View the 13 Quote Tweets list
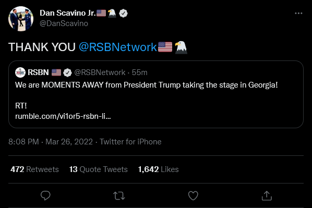Image resolution: width=312 pixels, height=208 pixels. pyautogui.click(x=98, y=169)
